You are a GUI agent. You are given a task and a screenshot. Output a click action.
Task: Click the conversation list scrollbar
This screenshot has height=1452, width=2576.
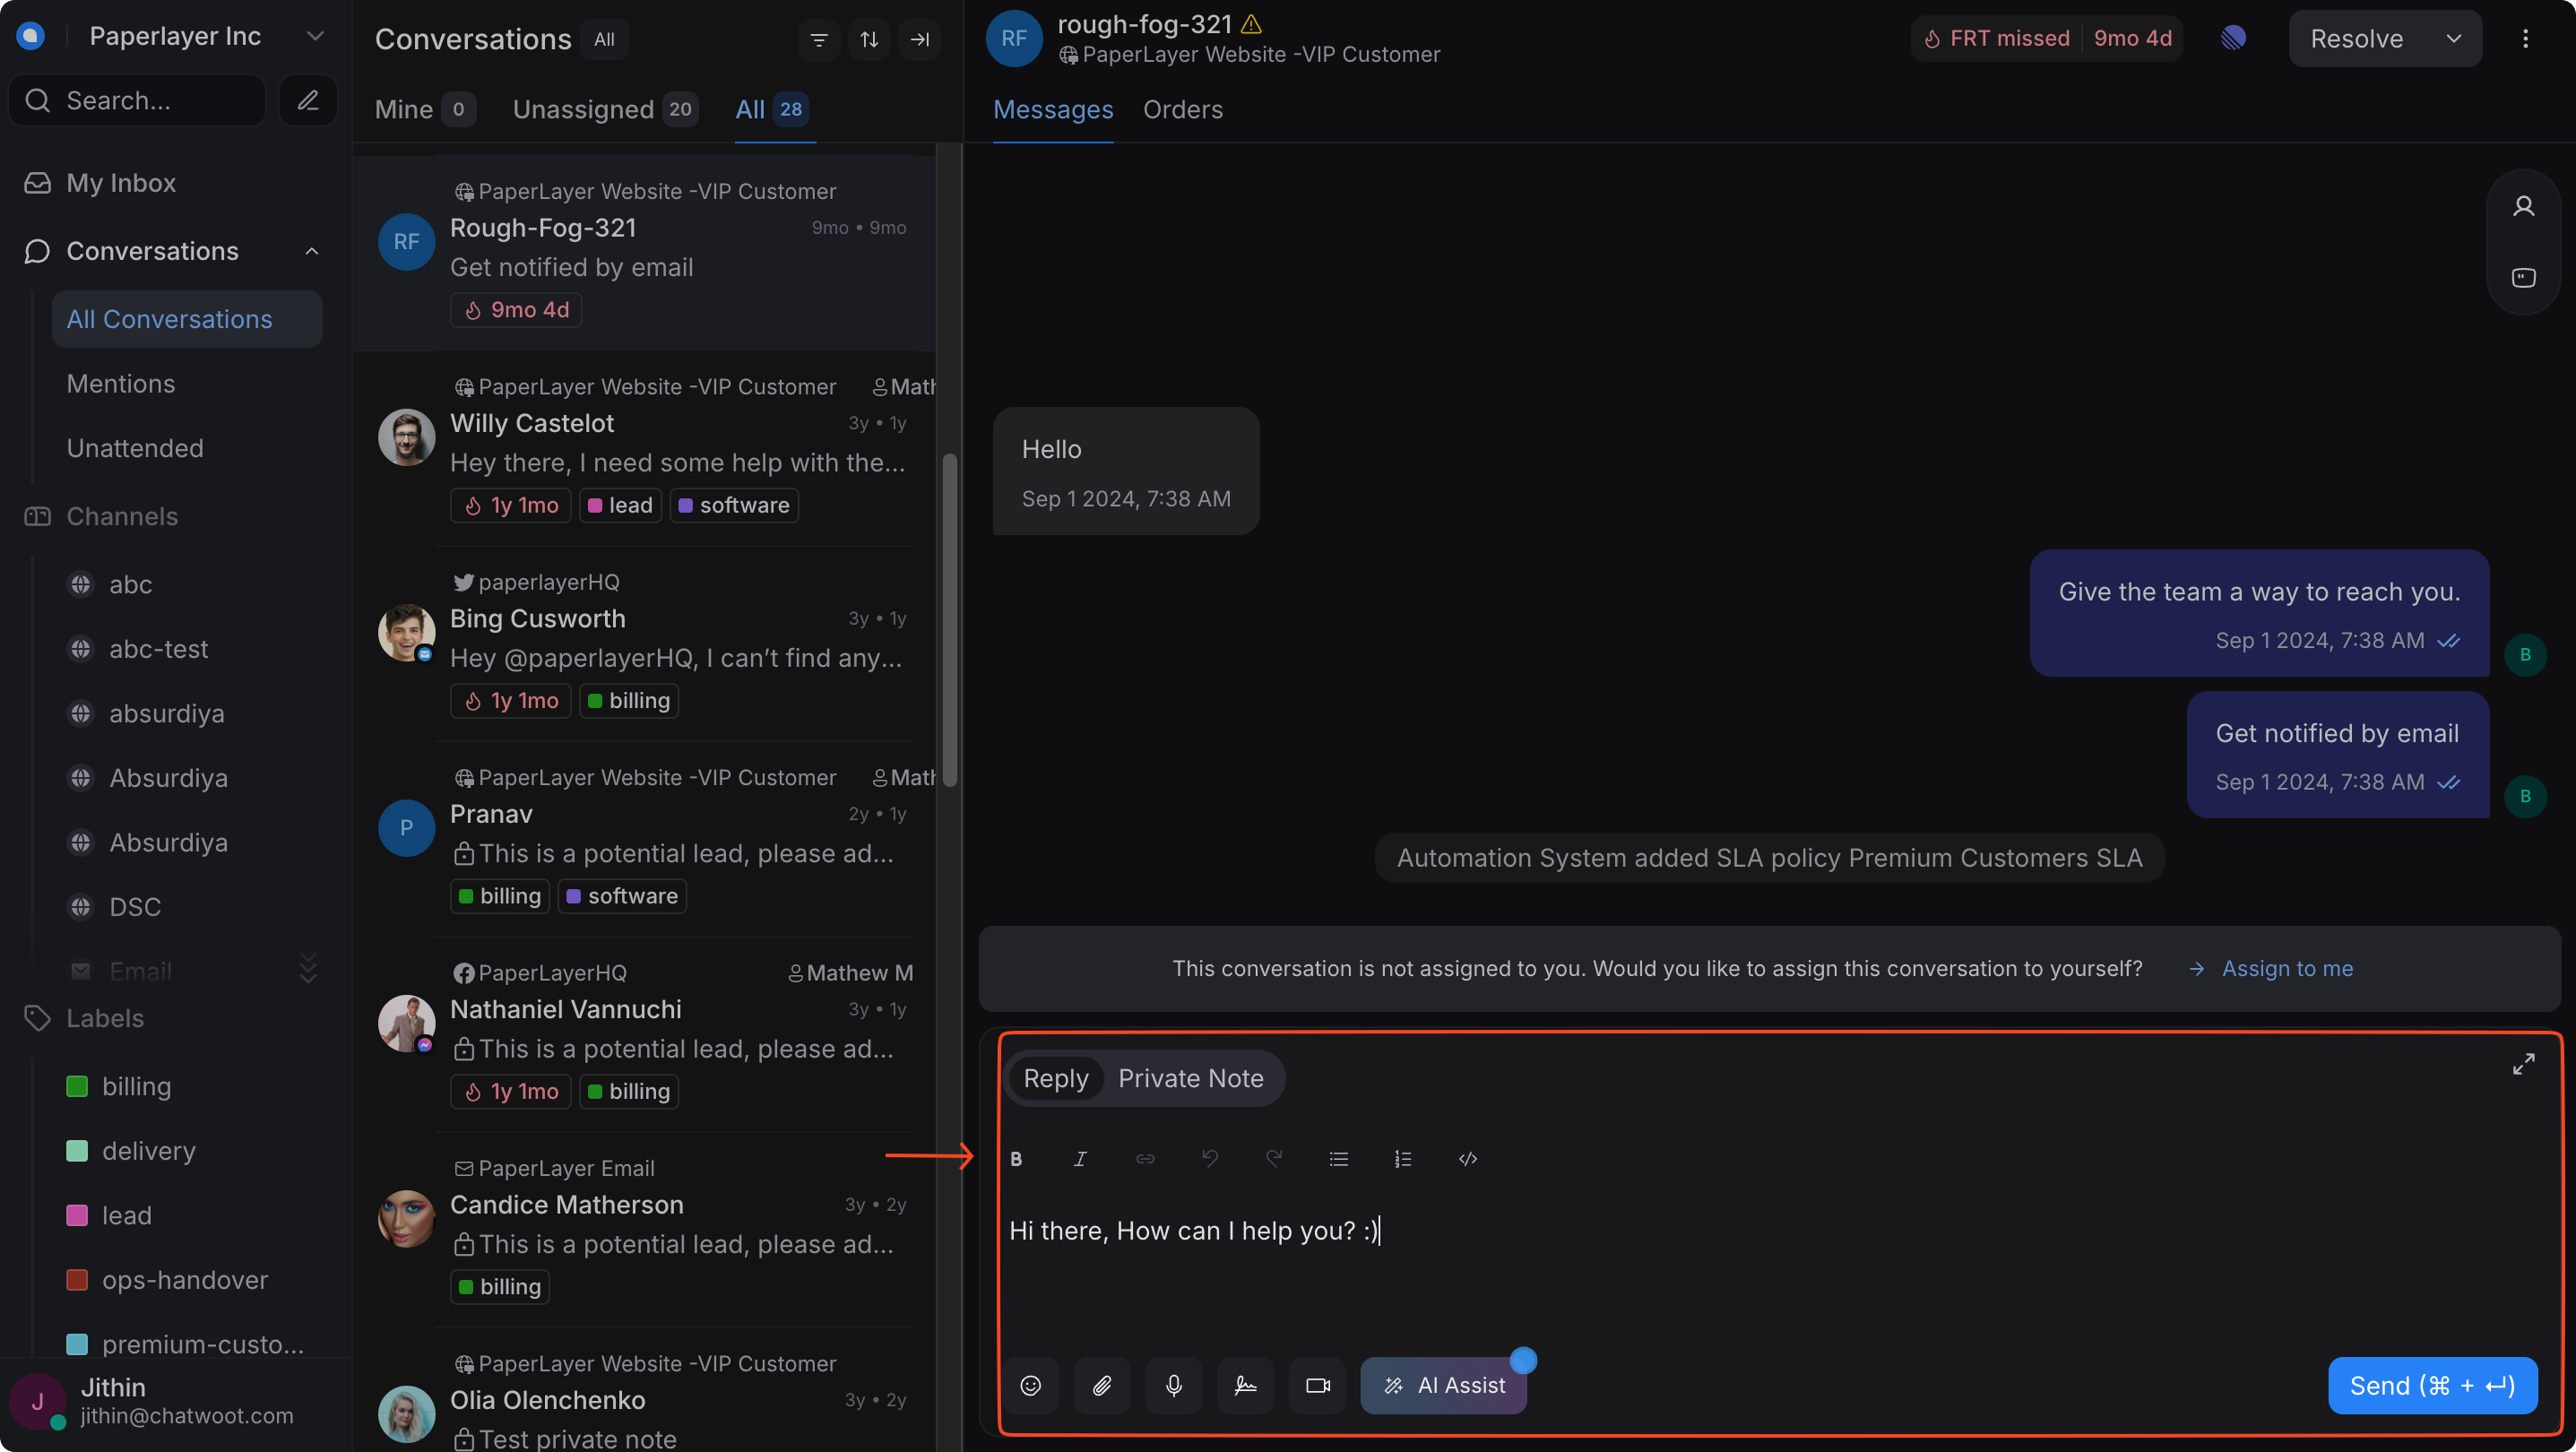click(949, 620)
